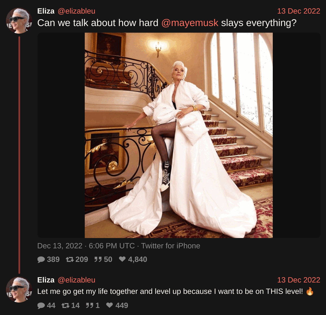Viewport: 326px width, 315px height.
Task: Click Eliza's avatar on the first tweet
Action: pos(19,21)
